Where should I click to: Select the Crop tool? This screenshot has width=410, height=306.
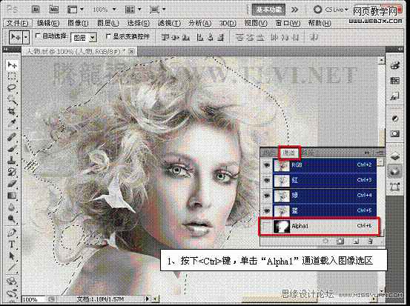(x=12, y=111)
